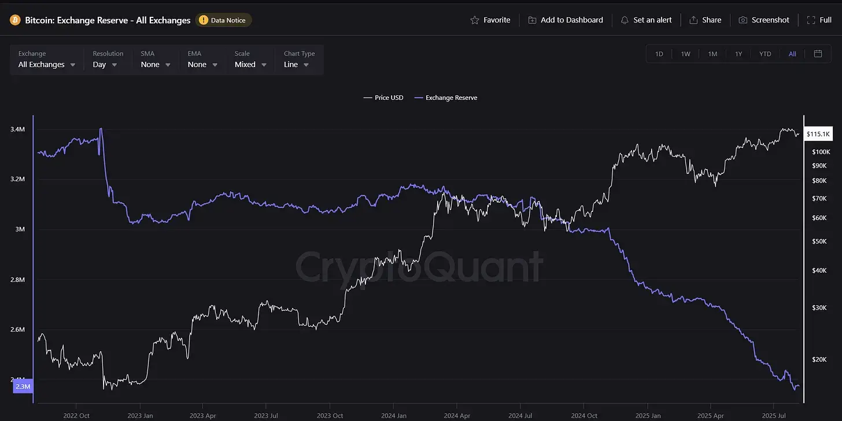The height and width of the screenshot is (421, 842).
Task: Click the $115.1K price label on the right axis
Action: click(x=818, y=133)
